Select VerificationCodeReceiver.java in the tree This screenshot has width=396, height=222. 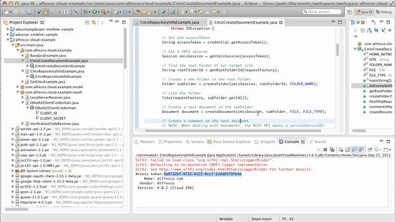(x=54, y=123)
